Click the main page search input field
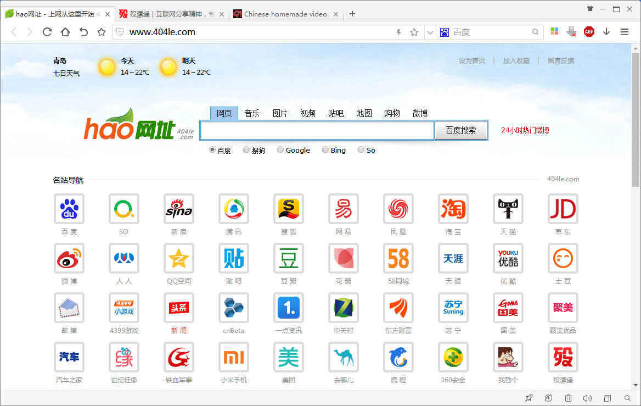The height and width of the screenshot is (406, 641). [317, 130]
